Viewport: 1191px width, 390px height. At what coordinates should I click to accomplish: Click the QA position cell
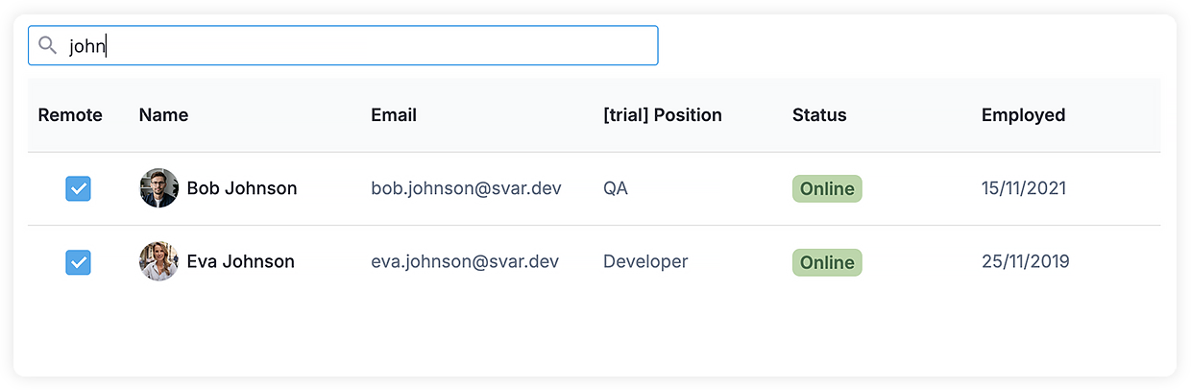coord(689,188)
